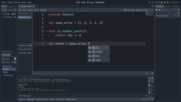Go to the previous edited script arrow
Viewport: 181px width, 102px height.
point(150,10)
